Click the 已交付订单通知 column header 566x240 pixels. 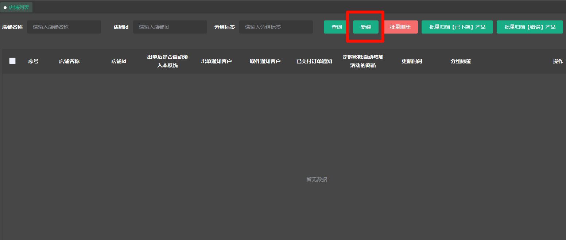click(x=314, y=61)
